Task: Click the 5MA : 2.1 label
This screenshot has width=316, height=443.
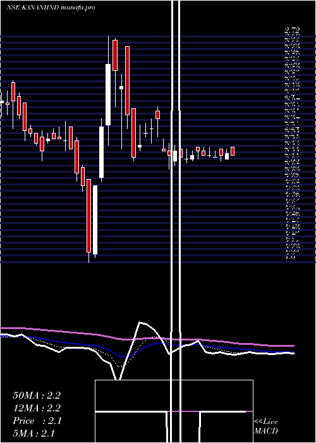Action: [34, 434]
